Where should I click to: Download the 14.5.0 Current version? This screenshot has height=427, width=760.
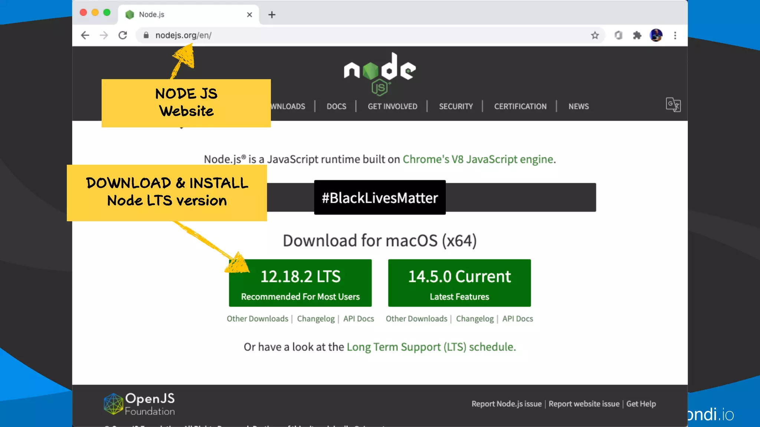click(459, 283)
